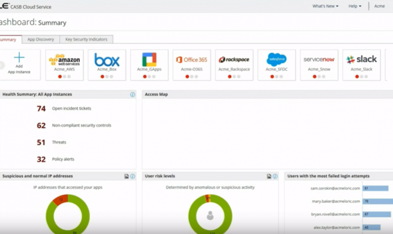Click sam.sorokin failed login bar
Image resolution: width=393 pixels, height=234 pixels.
point(375,188)
